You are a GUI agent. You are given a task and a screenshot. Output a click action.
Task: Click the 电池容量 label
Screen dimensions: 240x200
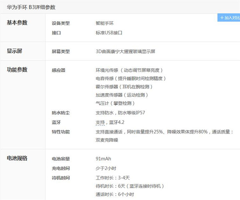coord(61,159)
